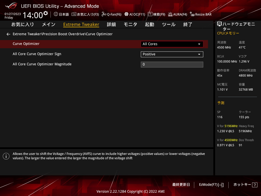Screen dimensions: 261x196
Task: Click the CPU/メモリー section heading
Action: (228, 33)
